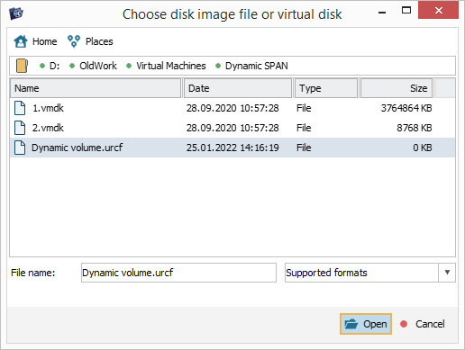Open the Supported formats dropdown arrow
465x350 pixels.
pyautogui.click(x=447, y=273)
